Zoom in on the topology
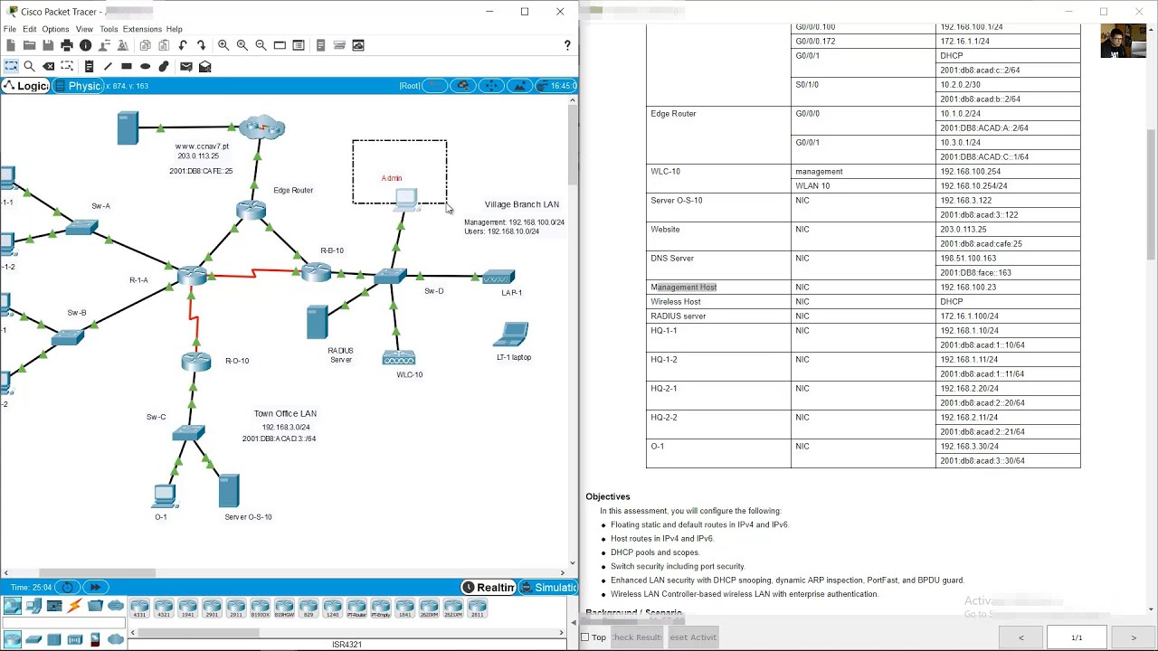1158x651 pixels. tap(223, 45)
